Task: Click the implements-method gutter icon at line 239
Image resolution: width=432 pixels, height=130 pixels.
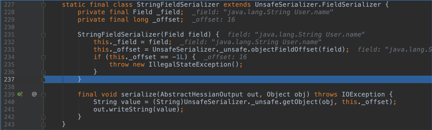Action: click(20, 94)
